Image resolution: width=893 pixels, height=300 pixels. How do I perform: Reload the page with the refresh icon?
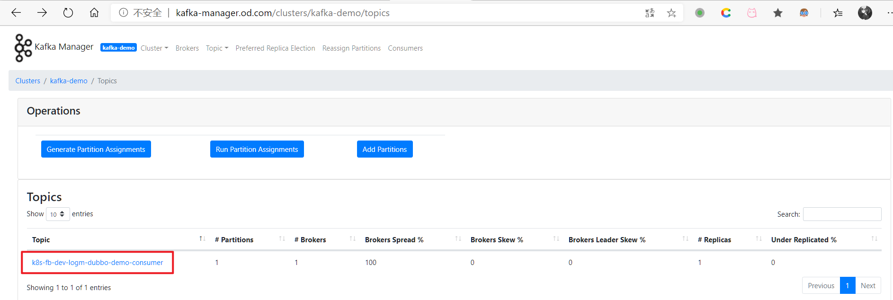(x=68, y=13)
